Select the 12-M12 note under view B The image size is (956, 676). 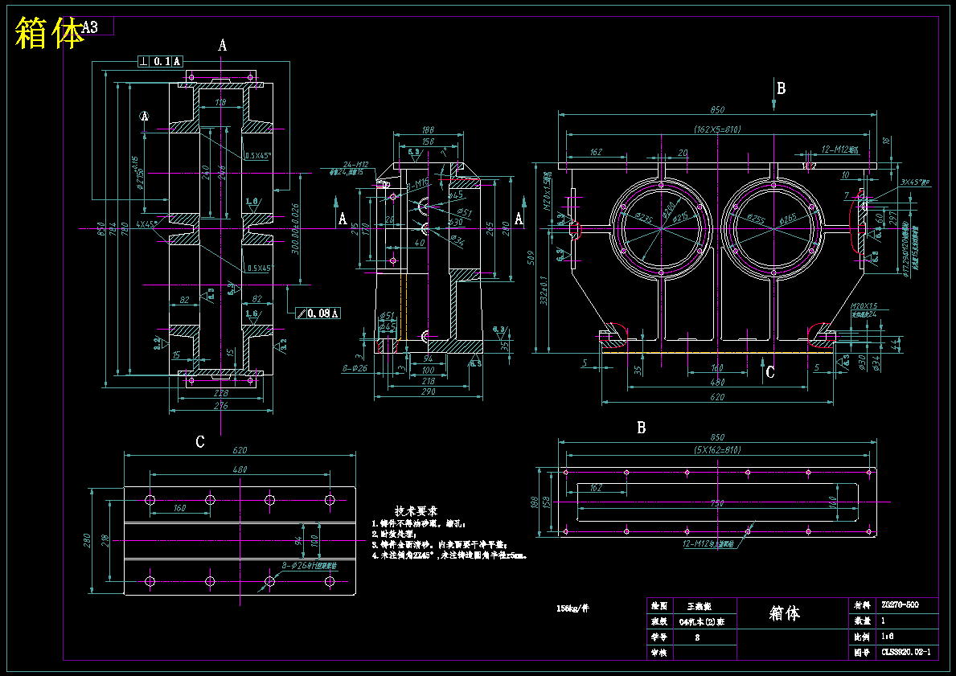pyautogui.click(x=709, y=543)
